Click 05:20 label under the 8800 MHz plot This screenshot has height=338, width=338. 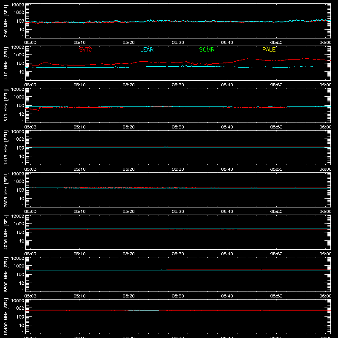[129, 296]
